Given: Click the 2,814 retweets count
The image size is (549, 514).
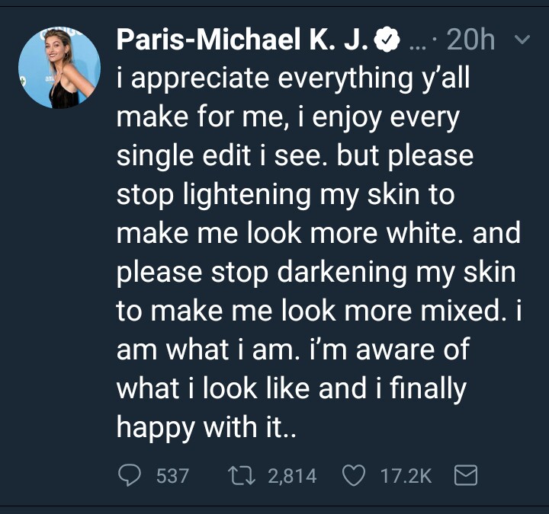Looking at the screenshot, I should (x=291, y=476).
